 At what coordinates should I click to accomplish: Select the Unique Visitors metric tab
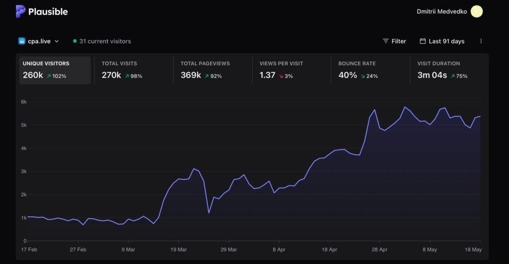[x=55, y=70]
